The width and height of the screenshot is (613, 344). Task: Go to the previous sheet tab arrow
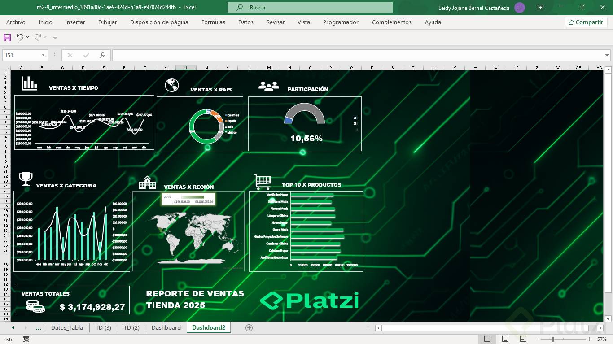[x=13, y=328]
